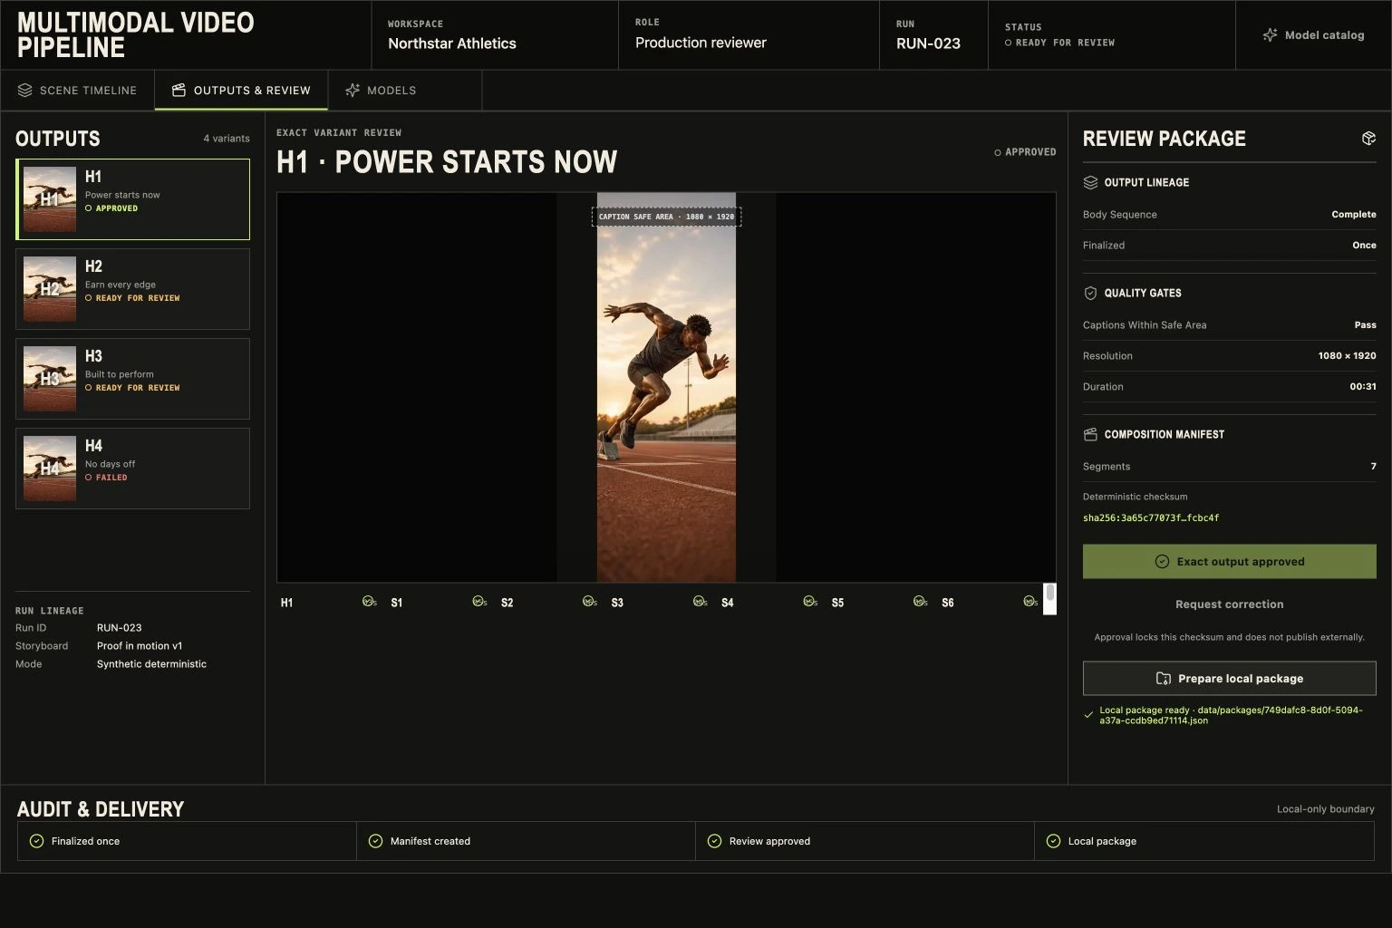
Task: Click the Finalized once check icon
Action: [x=36, y=841]
